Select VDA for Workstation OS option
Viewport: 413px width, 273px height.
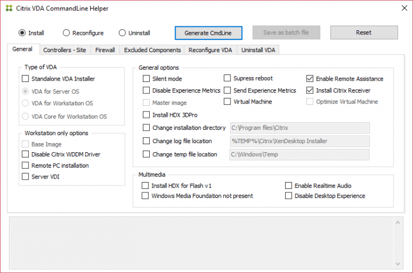point(25,103)
